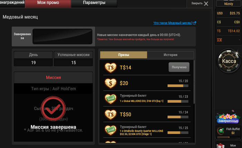Switch to the Мои промо tab

click(48, 3)
